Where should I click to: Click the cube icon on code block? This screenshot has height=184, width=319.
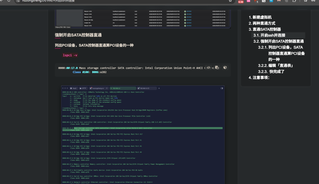point(225,68)
